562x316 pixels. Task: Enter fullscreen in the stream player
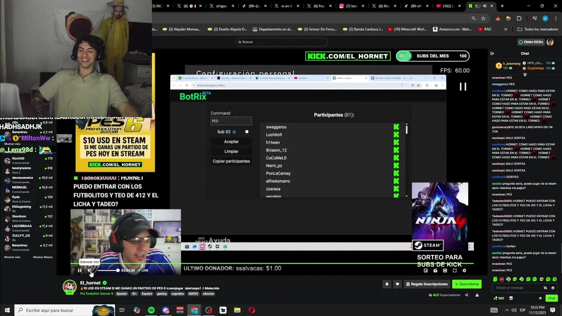click(x=454, y=270)
